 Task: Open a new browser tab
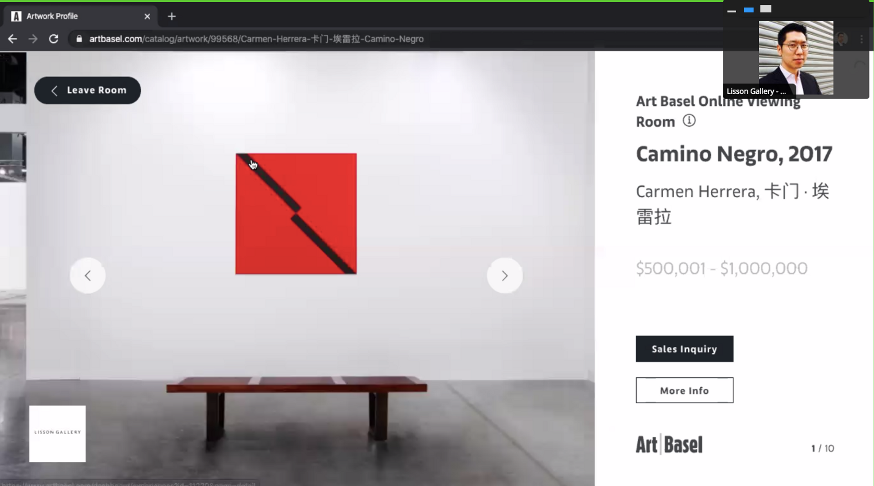(x=172, y=16)
